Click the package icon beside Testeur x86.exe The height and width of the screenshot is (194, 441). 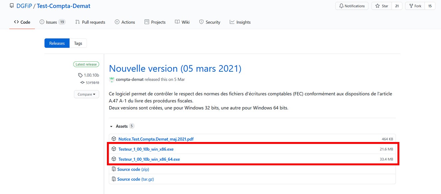coord(114,149)
